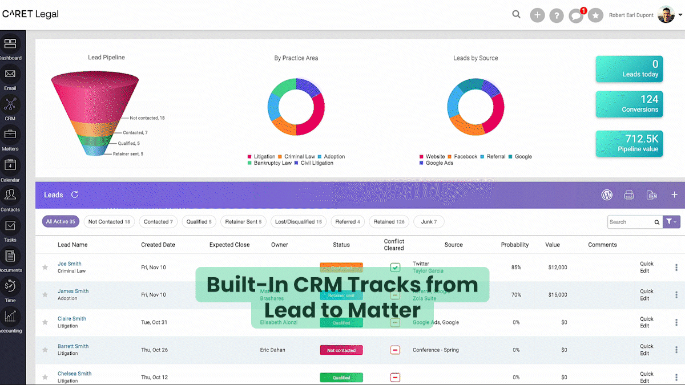Screen dimensions: 685x385
Task: Open the notifications chat icon
Action: click(x=576, y=15)
